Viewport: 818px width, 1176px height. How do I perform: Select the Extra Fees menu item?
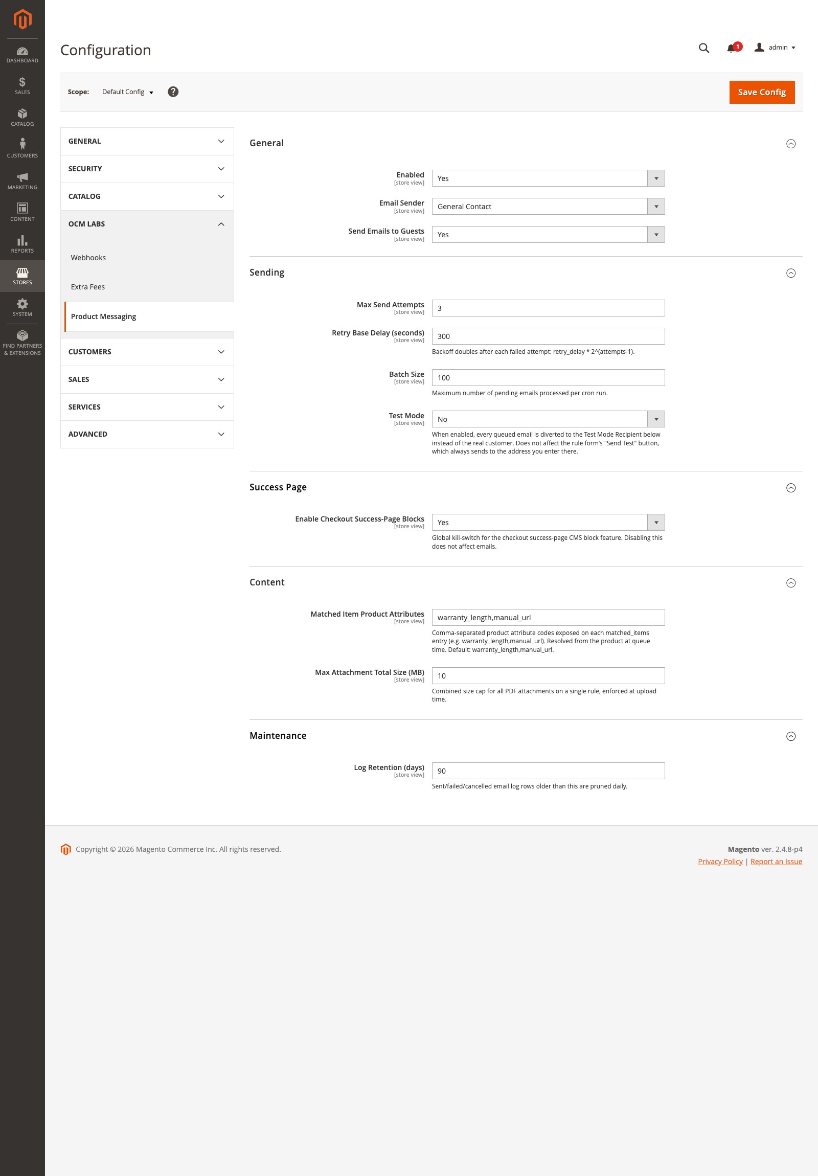87,287
